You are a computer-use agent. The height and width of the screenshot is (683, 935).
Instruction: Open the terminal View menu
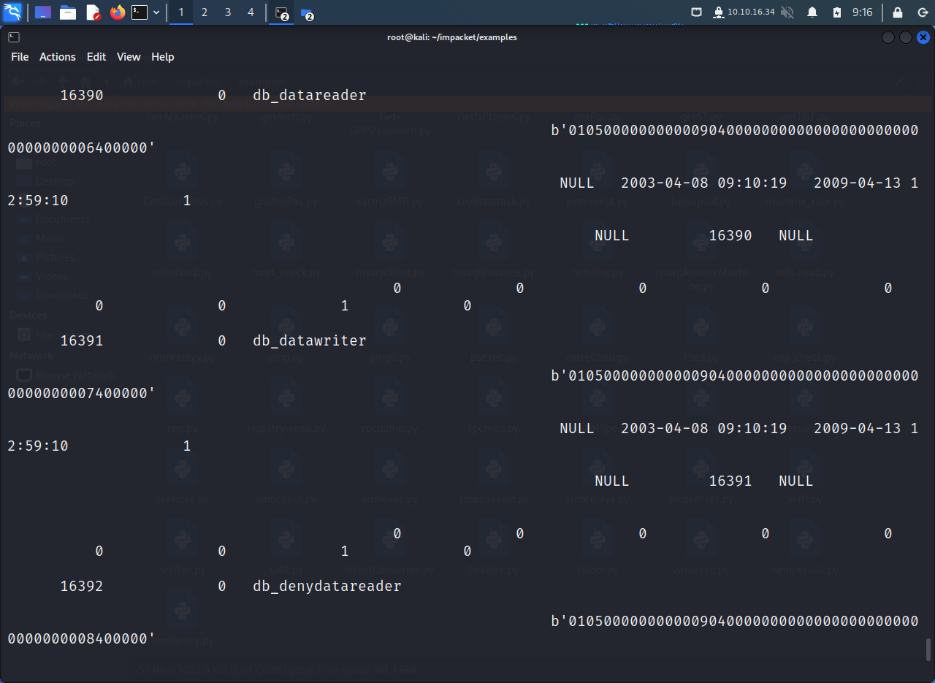(x=129, y=57)
